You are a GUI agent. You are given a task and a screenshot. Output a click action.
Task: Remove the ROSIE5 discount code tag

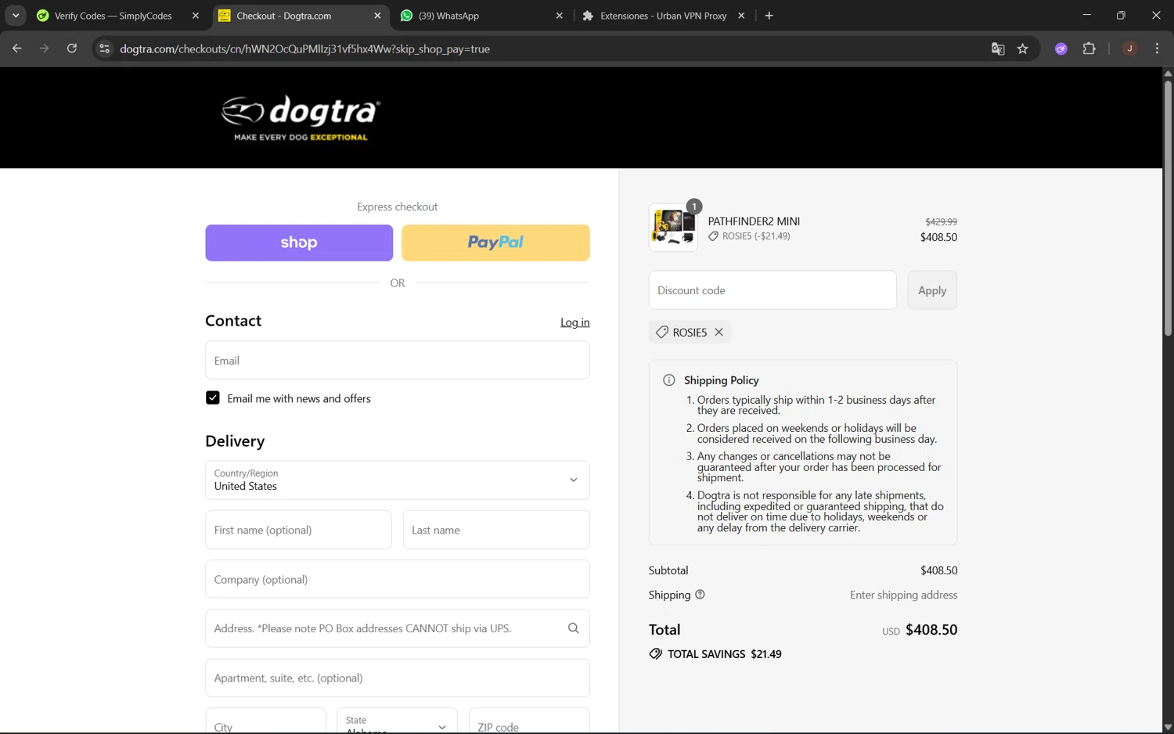coord(718,333)
